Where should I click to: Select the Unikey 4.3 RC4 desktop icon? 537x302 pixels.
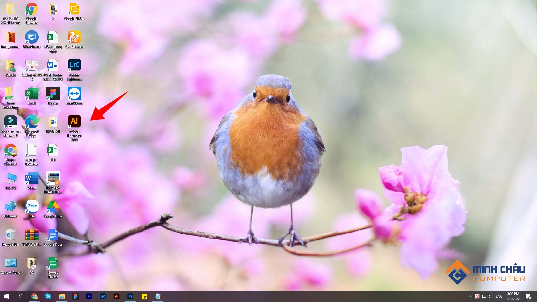tap(32, 70)
